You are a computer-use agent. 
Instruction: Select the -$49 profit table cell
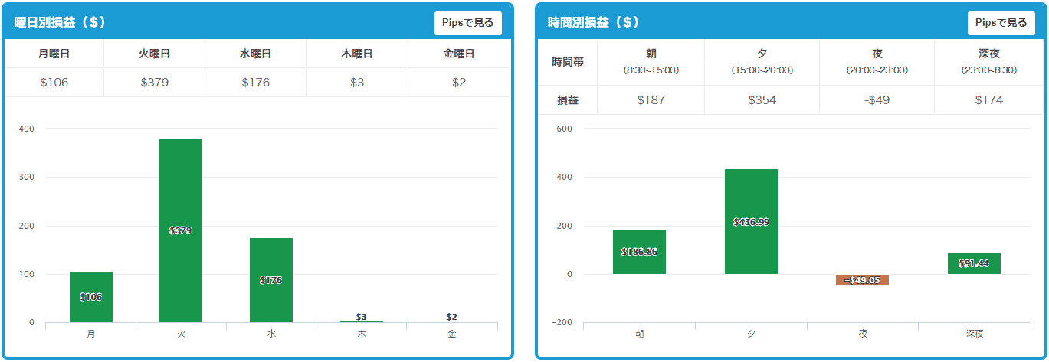[877, 99]
